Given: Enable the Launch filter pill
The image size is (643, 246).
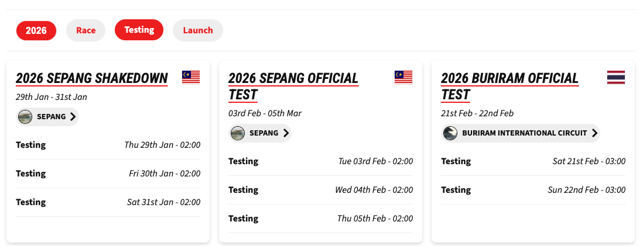Looking at the screenshot, I should pos(198,30).
